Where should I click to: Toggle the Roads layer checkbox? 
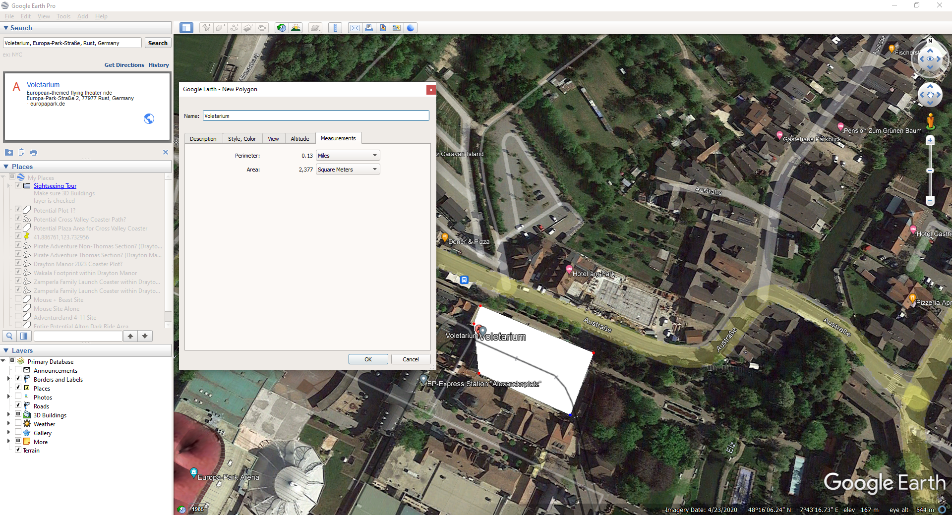(x=18, y=405)
